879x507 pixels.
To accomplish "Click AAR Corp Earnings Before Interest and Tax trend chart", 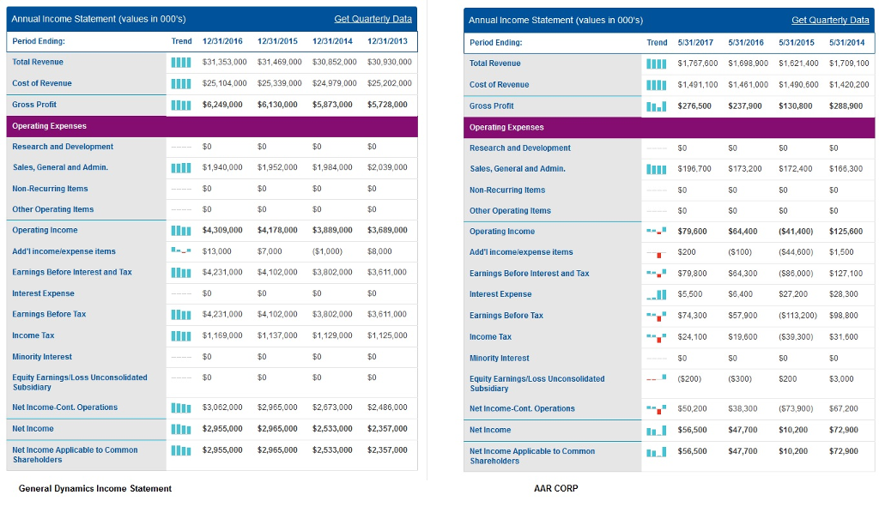I will point(657,274).
